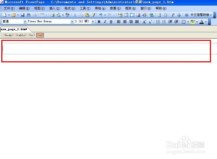Viewport: 217px width, 159px height.
Task: Click the Decrease Font Size icon
Action: pyautogui.click(x=151, y=22)
